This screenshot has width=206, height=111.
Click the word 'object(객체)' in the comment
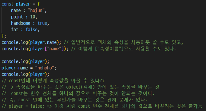(80, 87)
